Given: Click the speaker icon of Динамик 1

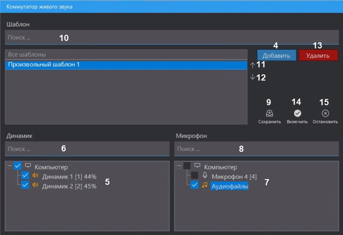Looking at the screenshot, I should 36,176.
